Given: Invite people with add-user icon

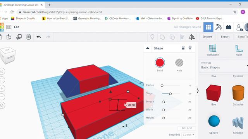Looking at the screenshot, I should coord(239,27).
